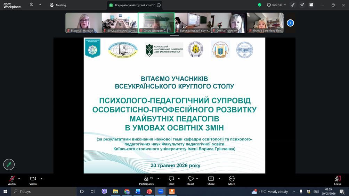
Task: Click the security shield tray icon
Action: point(308,191)
